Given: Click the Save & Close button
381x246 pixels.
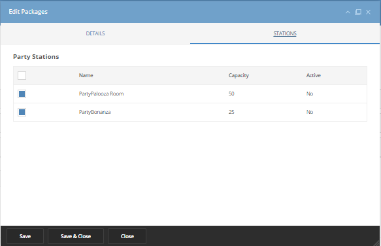Looking at the screenshot, I should click(76, 236).
